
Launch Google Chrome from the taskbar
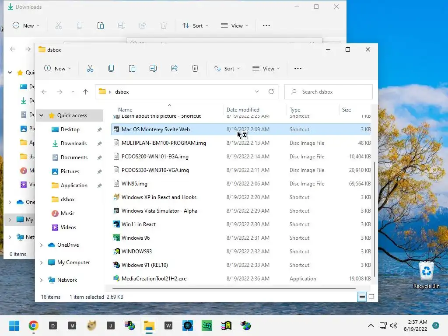pos(33,325)
